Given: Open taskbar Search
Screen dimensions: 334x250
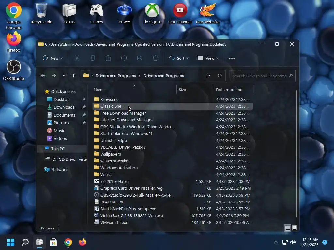Looking at the screenshot, I should (25, 242).
